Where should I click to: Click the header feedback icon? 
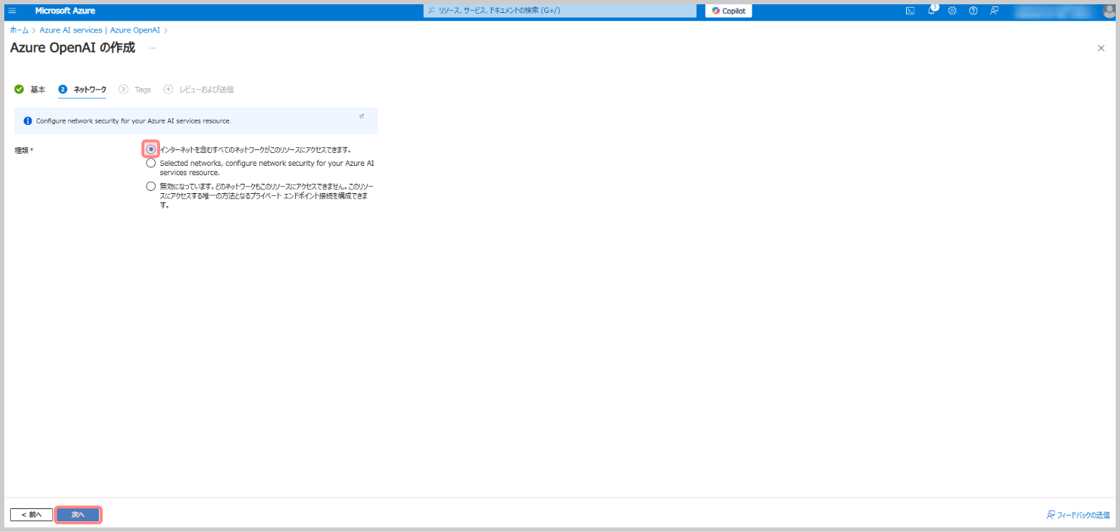pyautogui.click(x=994, y=11)
